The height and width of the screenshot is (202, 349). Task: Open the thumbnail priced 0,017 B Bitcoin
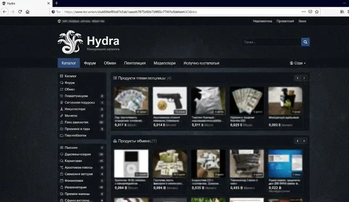pyautogui.click(x=131, y=100)
